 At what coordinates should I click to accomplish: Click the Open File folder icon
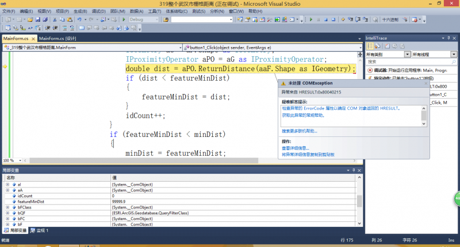click(x=29, y=19)
